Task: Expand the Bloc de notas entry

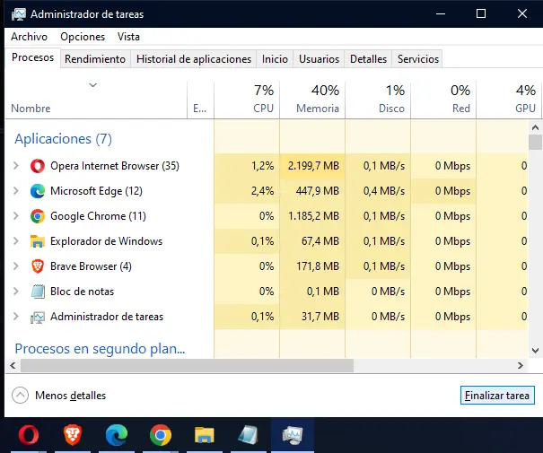Action: tap(16, 292)
